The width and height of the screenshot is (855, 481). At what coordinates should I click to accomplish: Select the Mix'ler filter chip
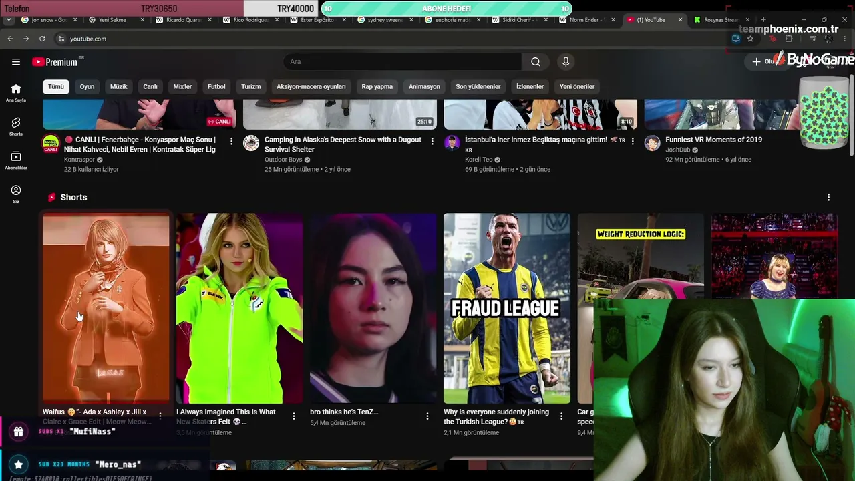[x=182, y=86]
